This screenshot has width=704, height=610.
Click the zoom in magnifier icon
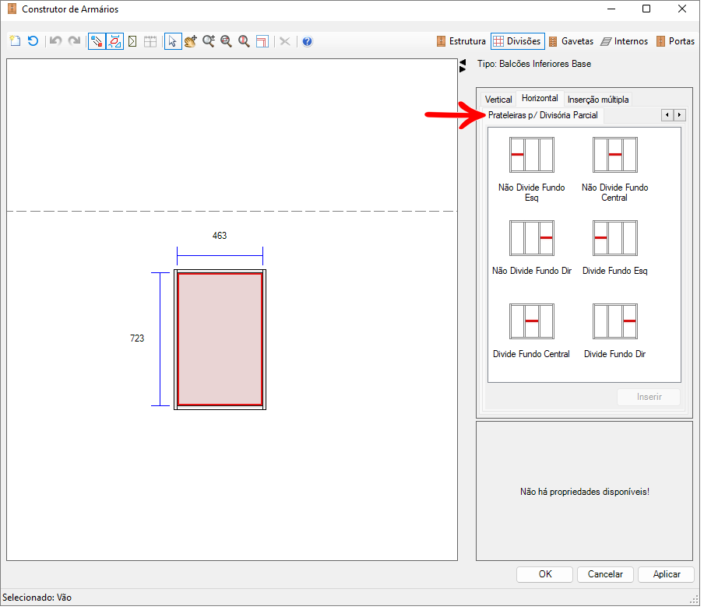click(x=209, y=42)
